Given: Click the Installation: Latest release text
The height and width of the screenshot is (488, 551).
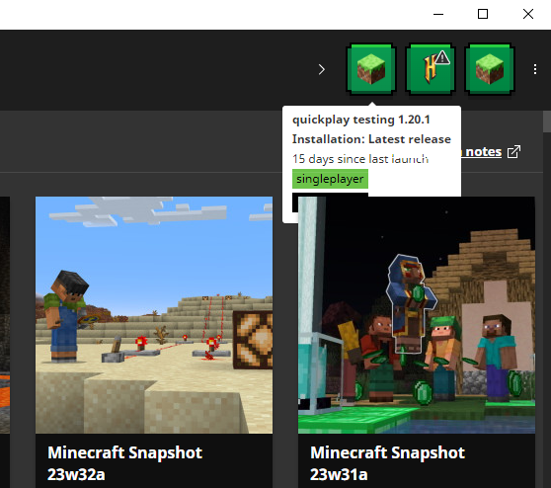Looking at the screenshot, I should 371,139.
